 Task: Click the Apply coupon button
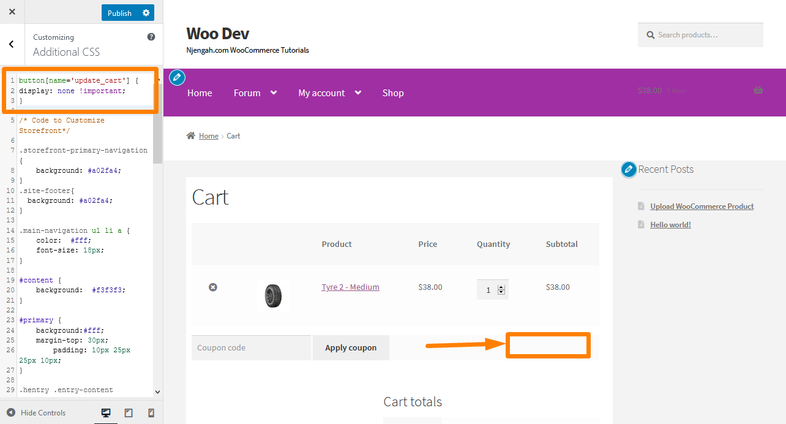351,347
